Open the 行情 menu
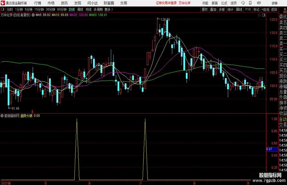Image resolution: width=287 pixels, height=185 pixels. (38, 3)
